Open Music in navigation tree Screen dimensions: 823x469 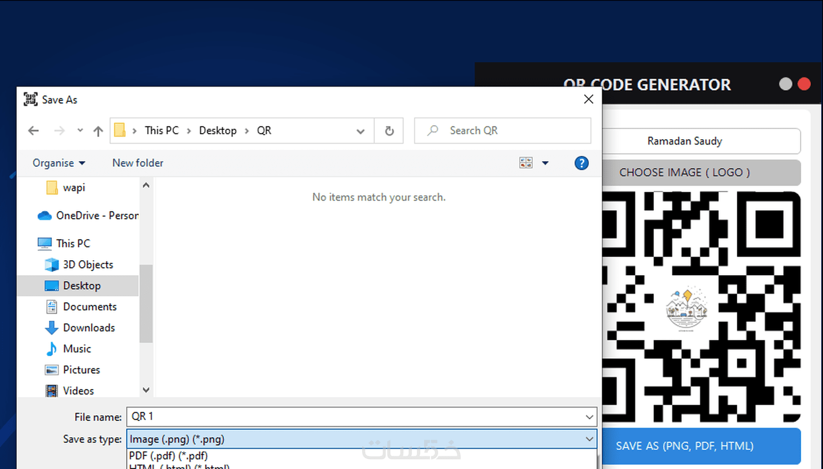[x=68, y=349]
